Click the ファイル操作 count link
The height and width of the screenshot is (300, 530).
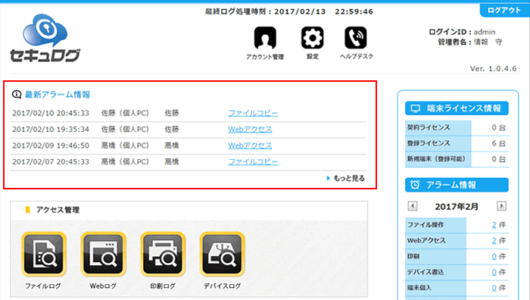[494, 225]
